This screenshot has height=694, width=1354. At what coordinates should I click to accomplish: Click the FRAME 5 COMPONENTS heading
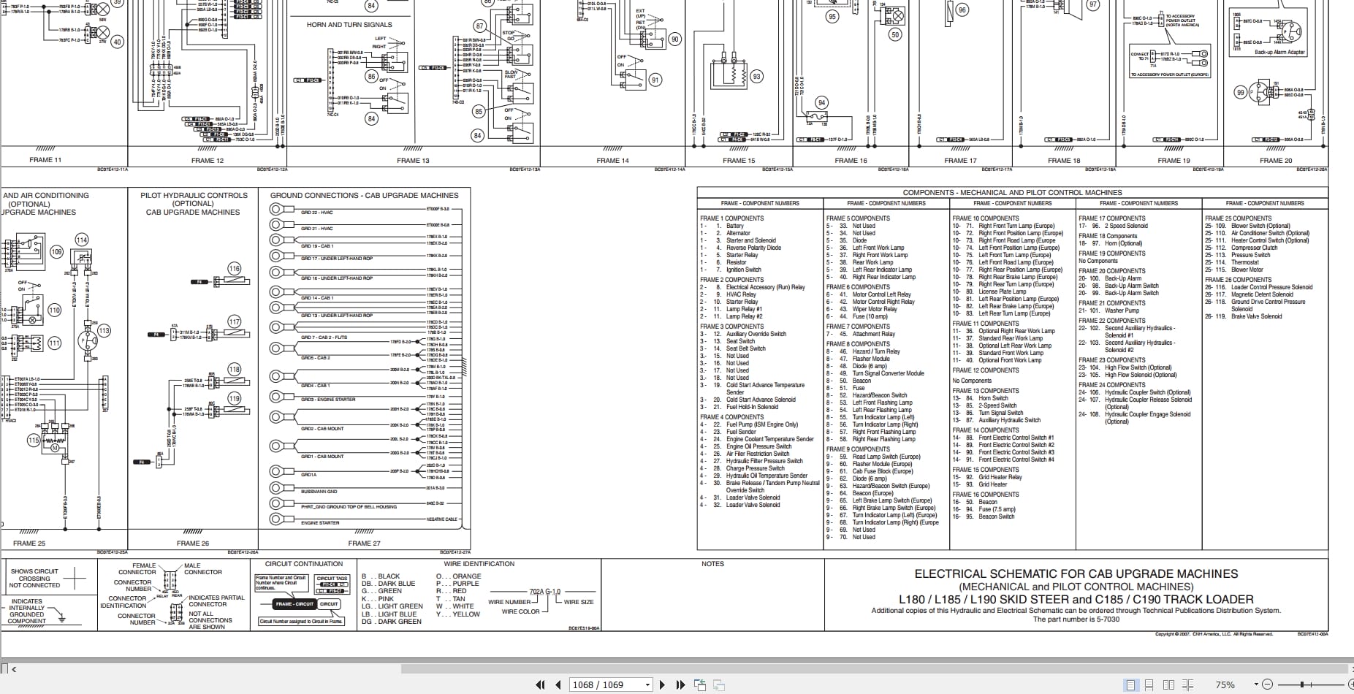coord(858,218)
